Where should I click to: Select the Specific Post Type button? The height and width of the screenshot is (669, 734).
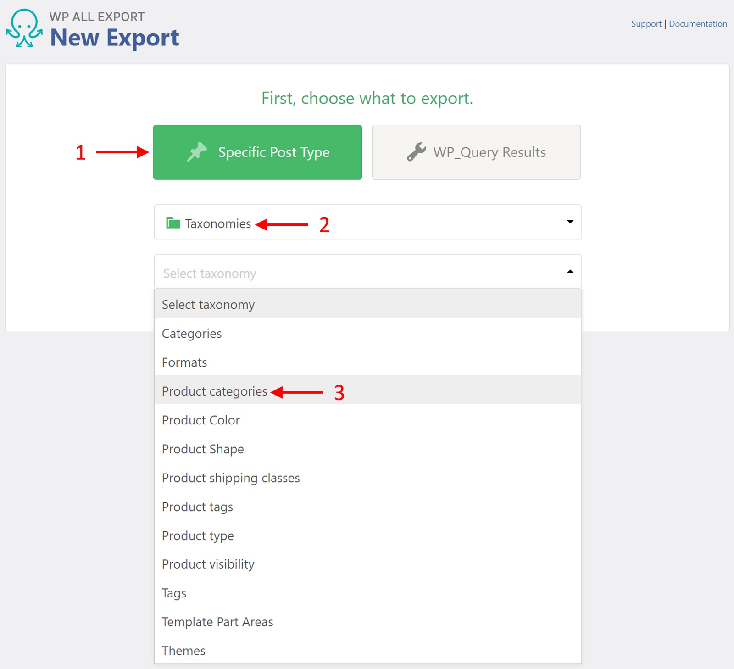(x=257, y=152)
